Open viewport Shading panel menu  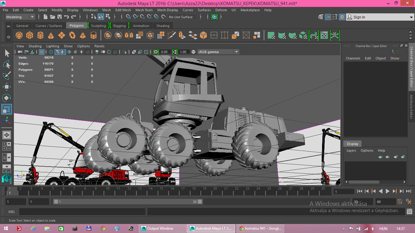pyautogui.click(x=35, y=46)
